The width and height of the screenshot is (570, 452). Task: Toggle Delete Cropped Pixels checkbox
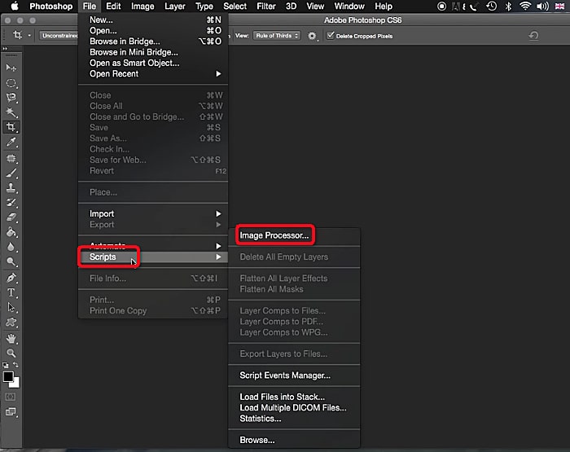pyautogui.click(x=330, y=35)
